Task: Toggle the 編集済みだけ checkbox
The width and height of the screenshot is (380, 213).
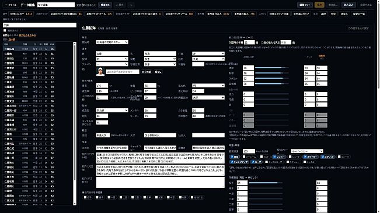Action: [5, 30]
